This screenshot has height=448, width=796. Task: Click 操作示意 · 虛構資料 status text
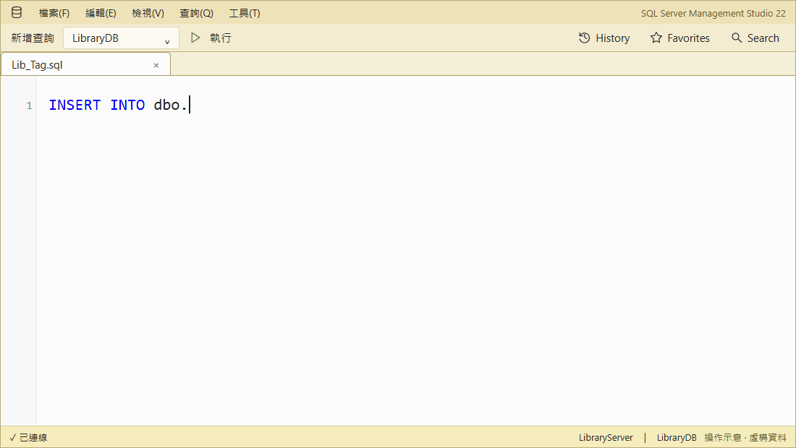(x=745, y=438)
